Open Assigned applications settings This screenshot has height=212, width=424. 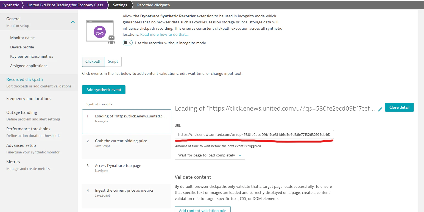(x=29, y=66)
